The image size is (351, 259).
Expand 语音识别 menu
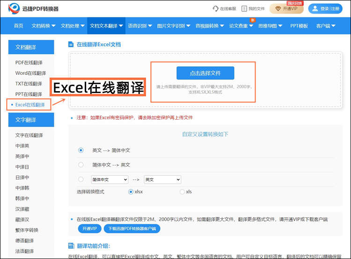click(140, 26)
